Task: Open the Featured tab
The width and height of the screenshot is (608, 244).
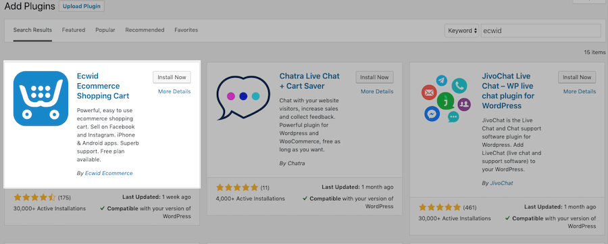Action: 74,30
